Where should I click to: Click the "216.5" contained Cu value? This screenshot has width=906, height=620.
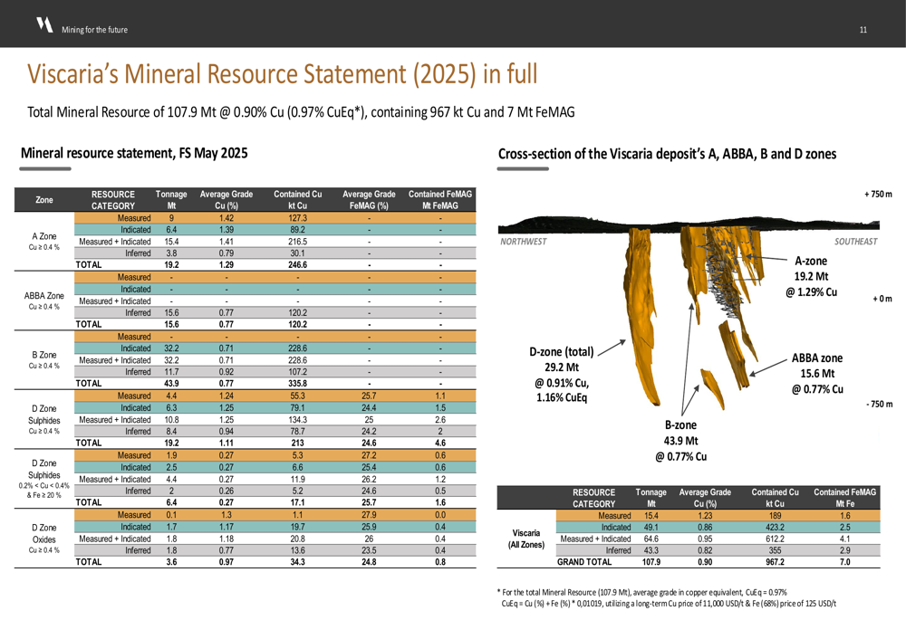tap(297, 242)
